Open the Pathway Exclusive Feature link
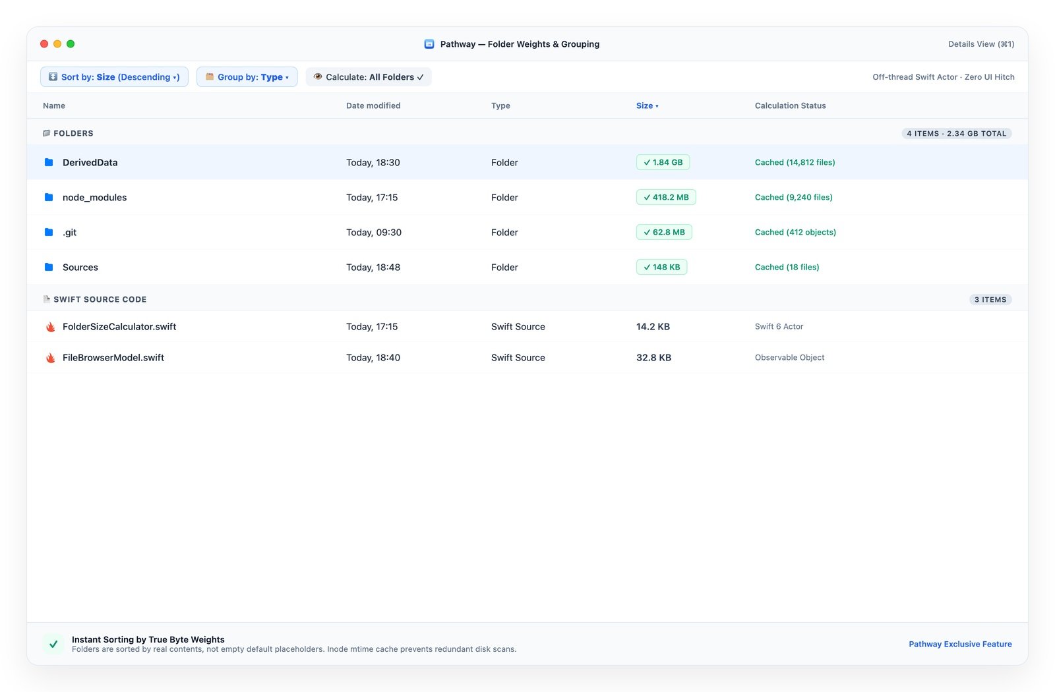The image size is (1055, 692). click(x=960, y=644)
